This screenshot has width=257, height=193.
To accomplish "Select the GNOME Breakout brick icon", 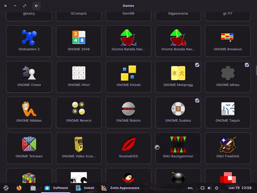I will 227,37.
